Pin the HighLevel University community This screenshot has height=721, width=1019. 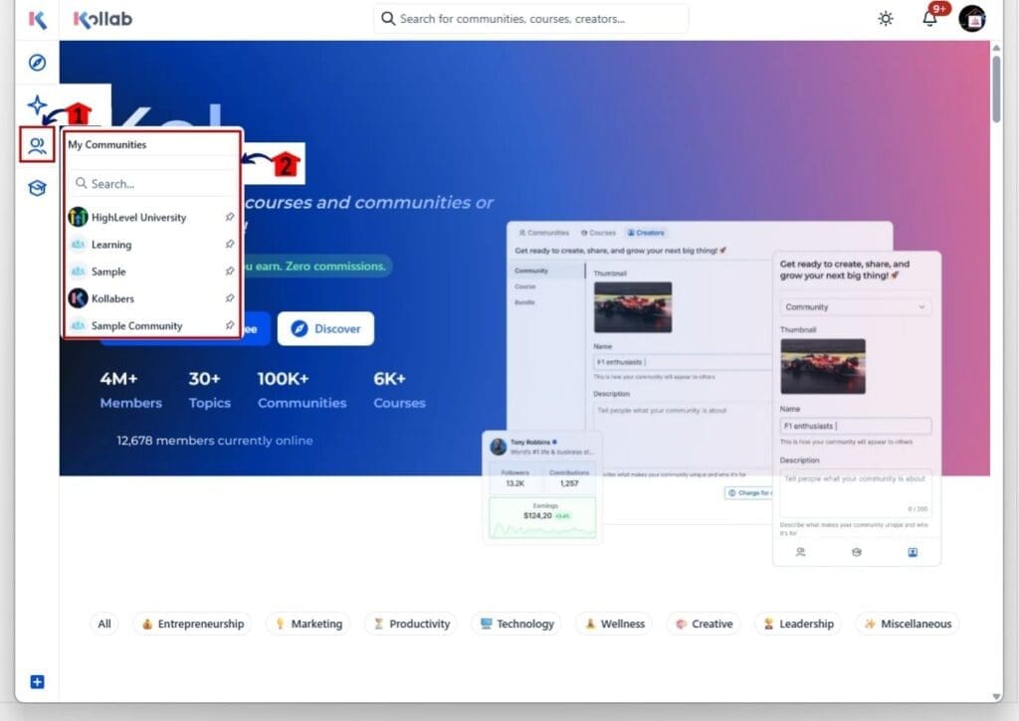tap(230, 217)
